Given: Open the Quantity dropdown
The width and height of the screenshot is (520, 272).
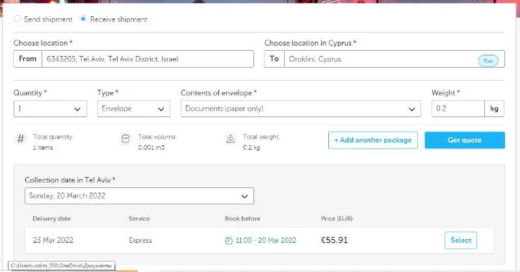Looking at the screenshot, I should click(50, 109).
